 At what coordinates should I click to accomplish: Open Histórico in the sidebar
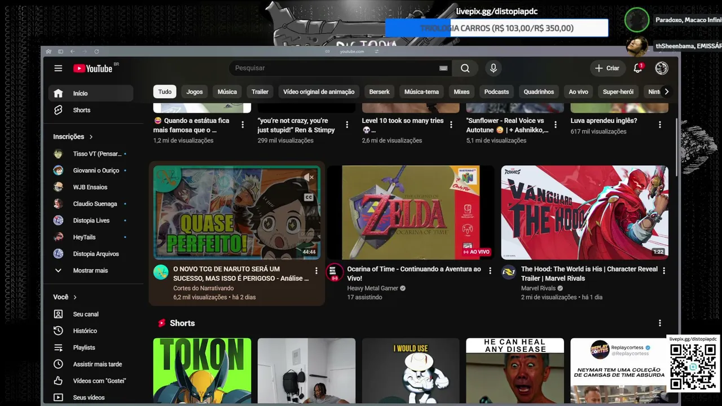coord(91,331)
